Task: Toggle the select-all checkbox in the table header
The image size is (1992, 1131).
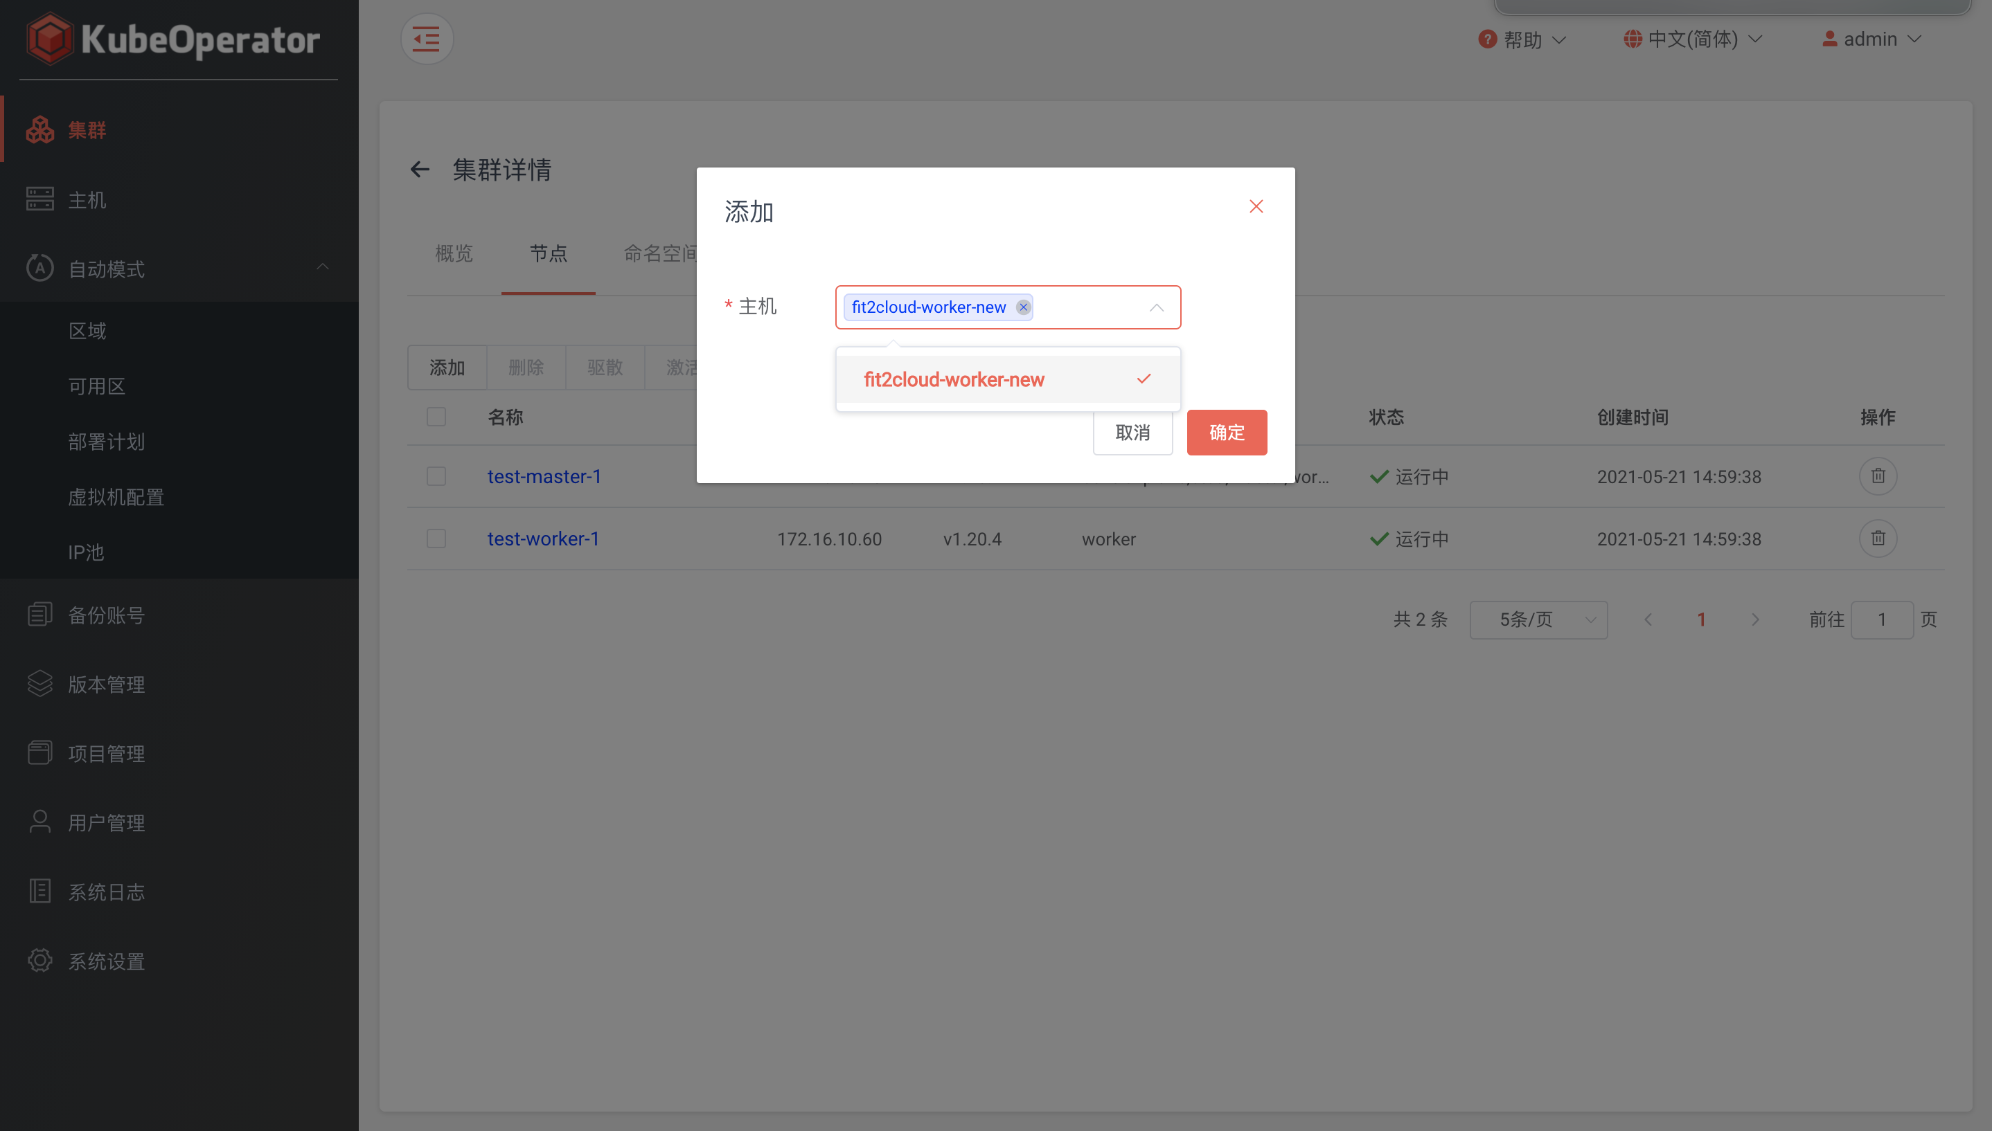Action: 436,417
